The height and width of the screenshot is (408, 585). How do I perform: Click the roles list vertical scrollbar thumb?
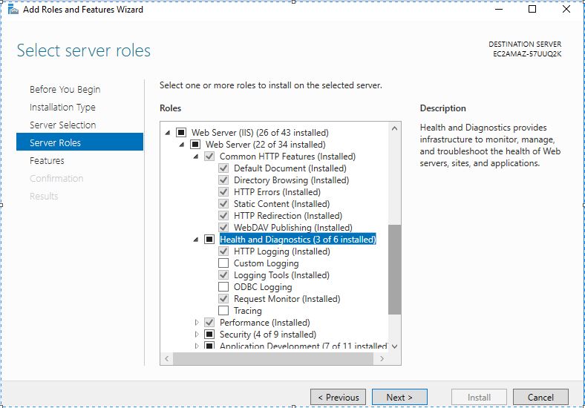[395, 269]
